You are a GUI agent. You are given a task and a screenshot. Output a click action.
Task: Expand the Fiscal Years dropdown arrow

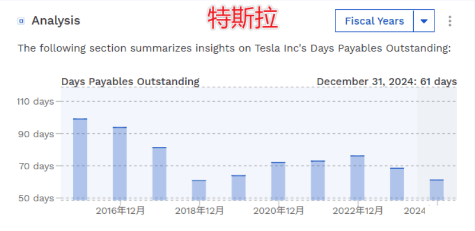pyautogui.click(x=424, y=21)
